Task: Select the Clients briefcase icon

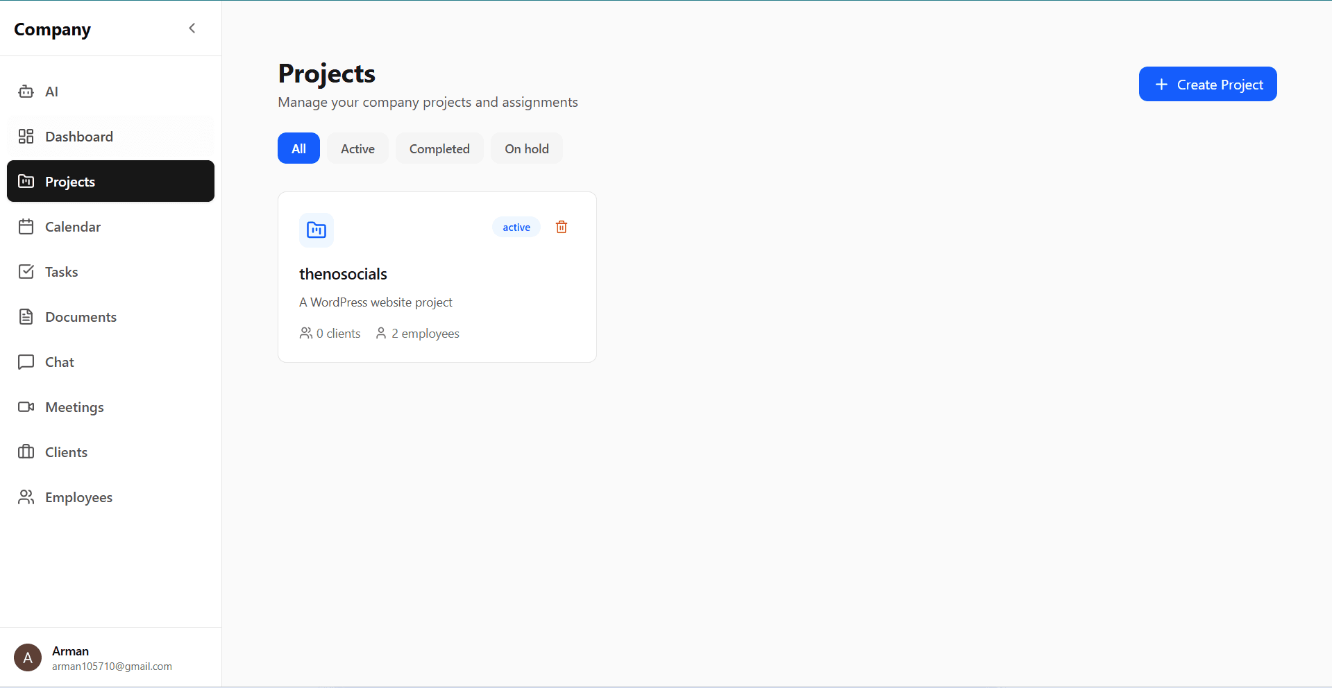Action: [x=26, y=452]
